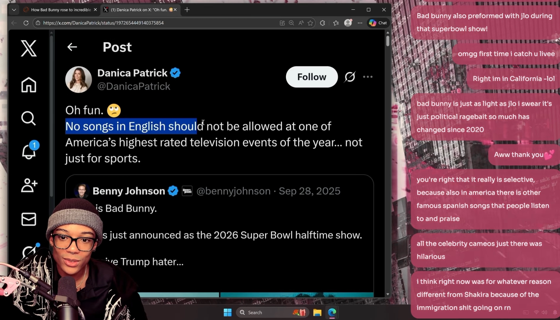Click the page vertical scrollbar thumb
The height and width of the screenshot is (320, 560).
[388, 41]
